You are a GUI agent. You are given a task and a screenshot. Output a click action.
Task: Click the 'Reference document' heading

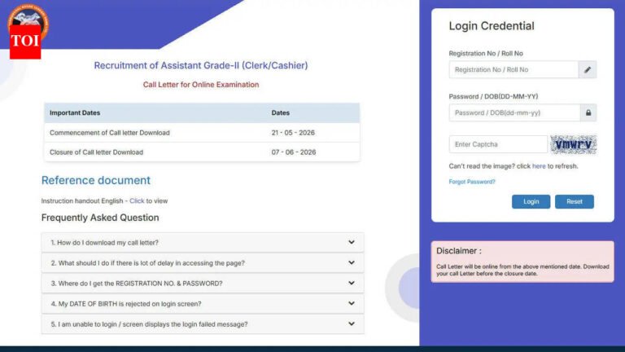coord(96,180)
